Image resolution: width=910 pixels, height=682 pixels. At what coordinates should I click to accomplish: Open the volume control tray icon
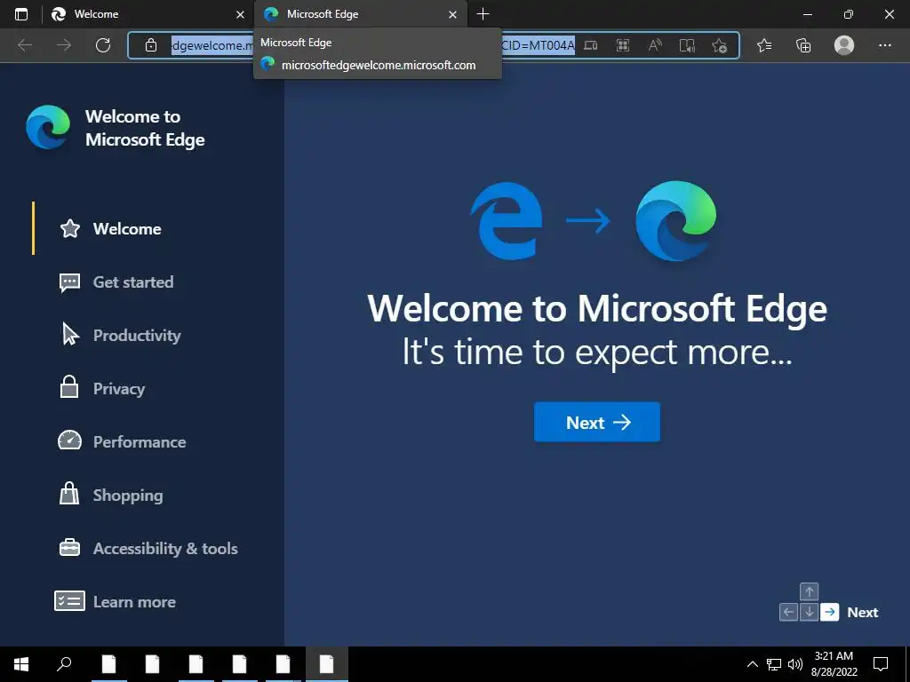tap(795, 664)
